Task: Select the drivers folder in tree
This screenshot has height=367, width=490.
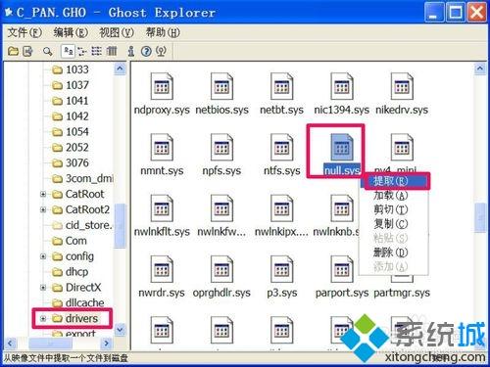Action: 75,318
